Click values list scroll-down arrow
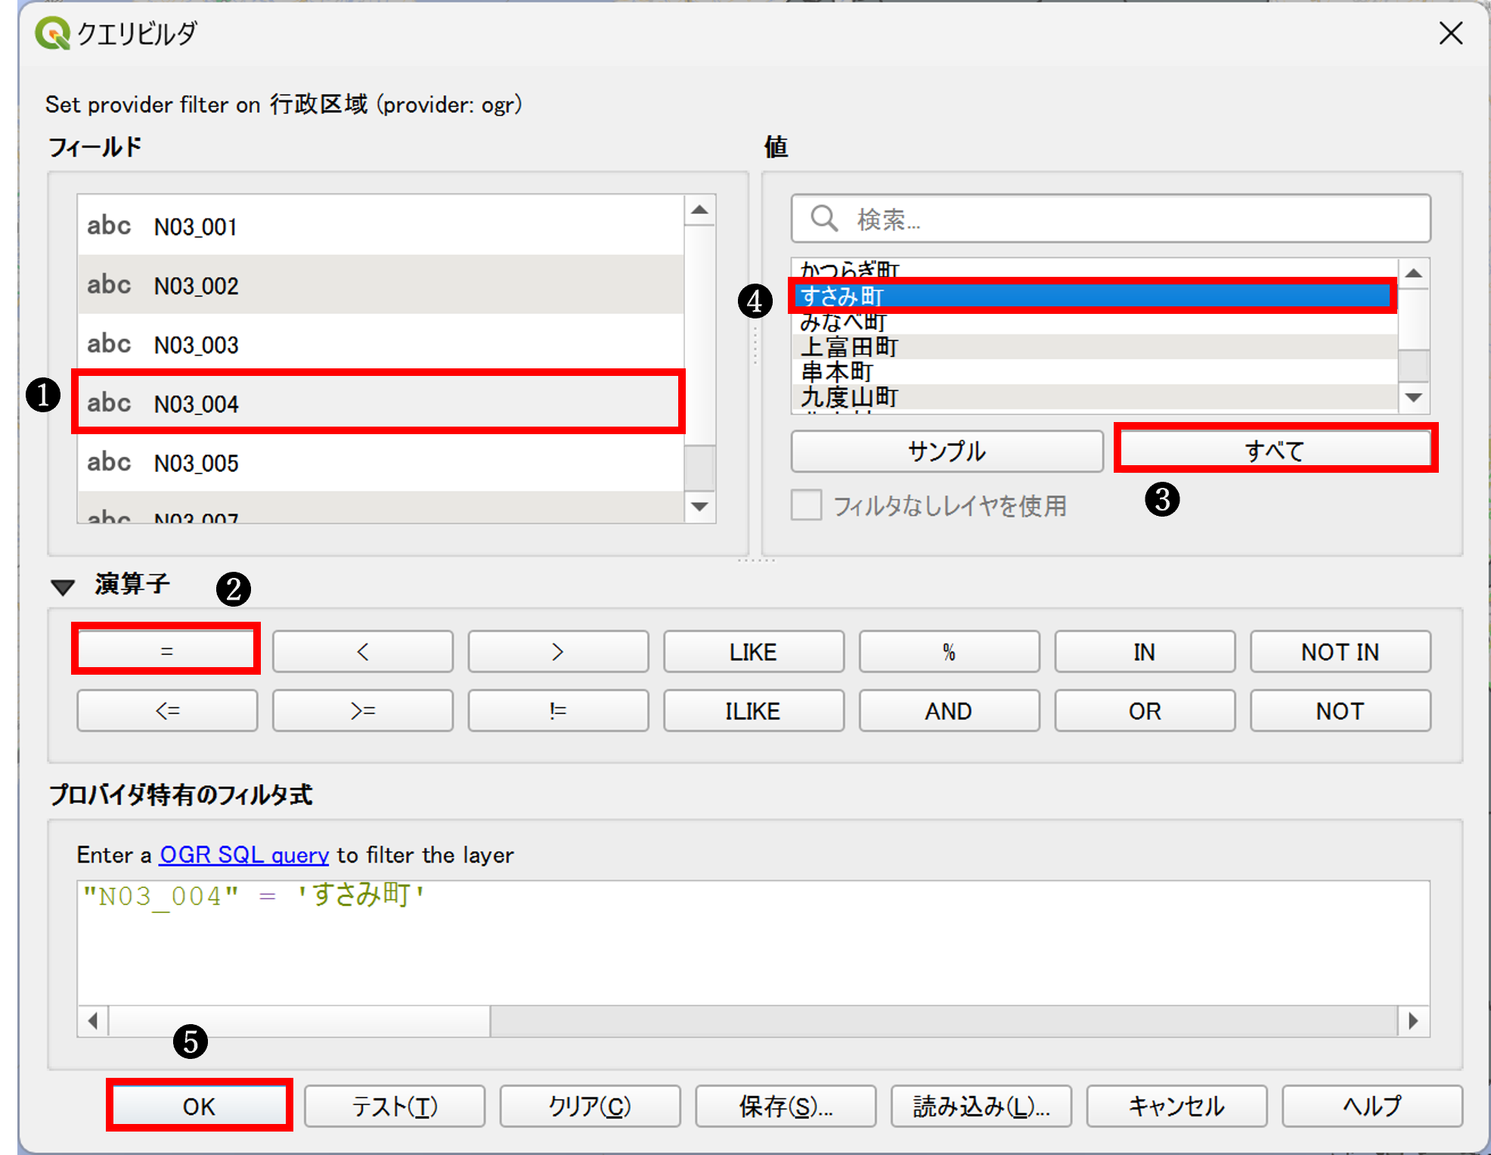The image size is (1491, 1155). tap(1413, 398)
